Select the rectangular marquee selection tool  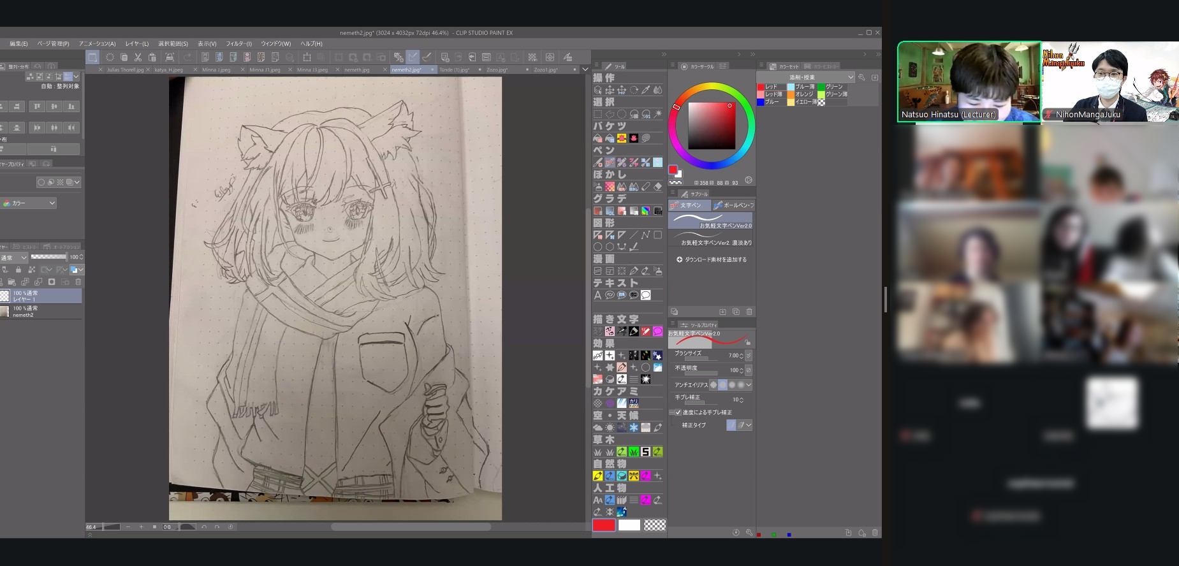coord(597,114)
